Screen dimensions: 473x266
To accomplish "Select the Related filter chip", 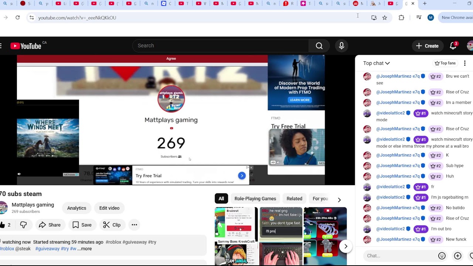I will (294, 198).
